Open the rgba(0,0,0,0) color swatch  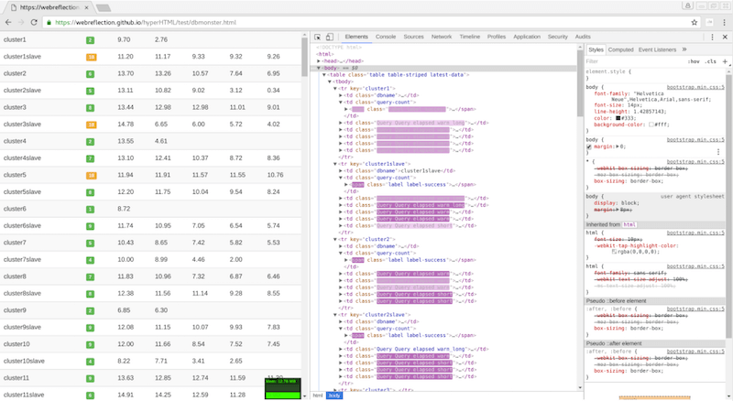click(614, 252)
